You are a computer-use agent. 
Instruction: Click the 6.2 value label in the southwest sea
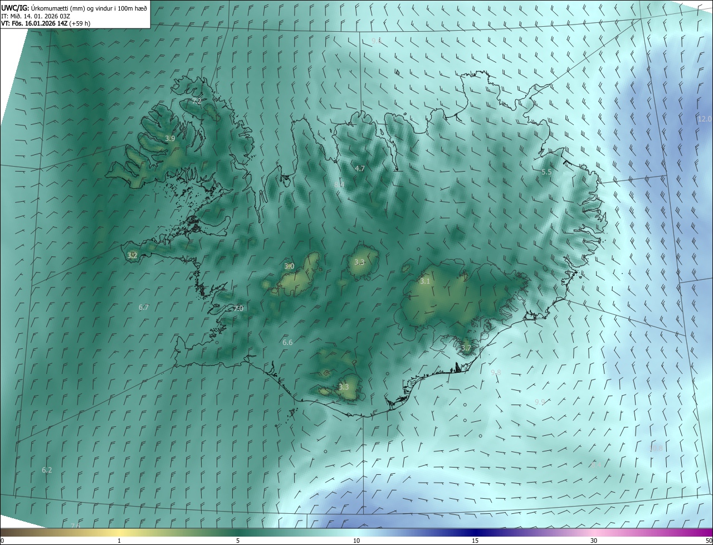pyautogui.click(x=47, y=470)
